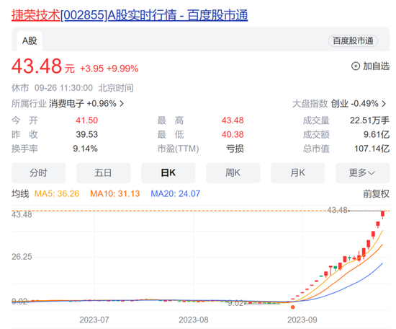Click the MA10: 31.13 indicator
This screenshot has height=329, width=396.
[115, 194]
